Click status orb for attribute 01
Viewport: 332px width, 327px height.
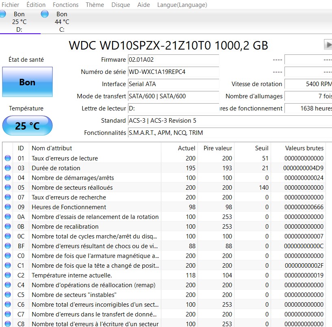click(8, 158)
